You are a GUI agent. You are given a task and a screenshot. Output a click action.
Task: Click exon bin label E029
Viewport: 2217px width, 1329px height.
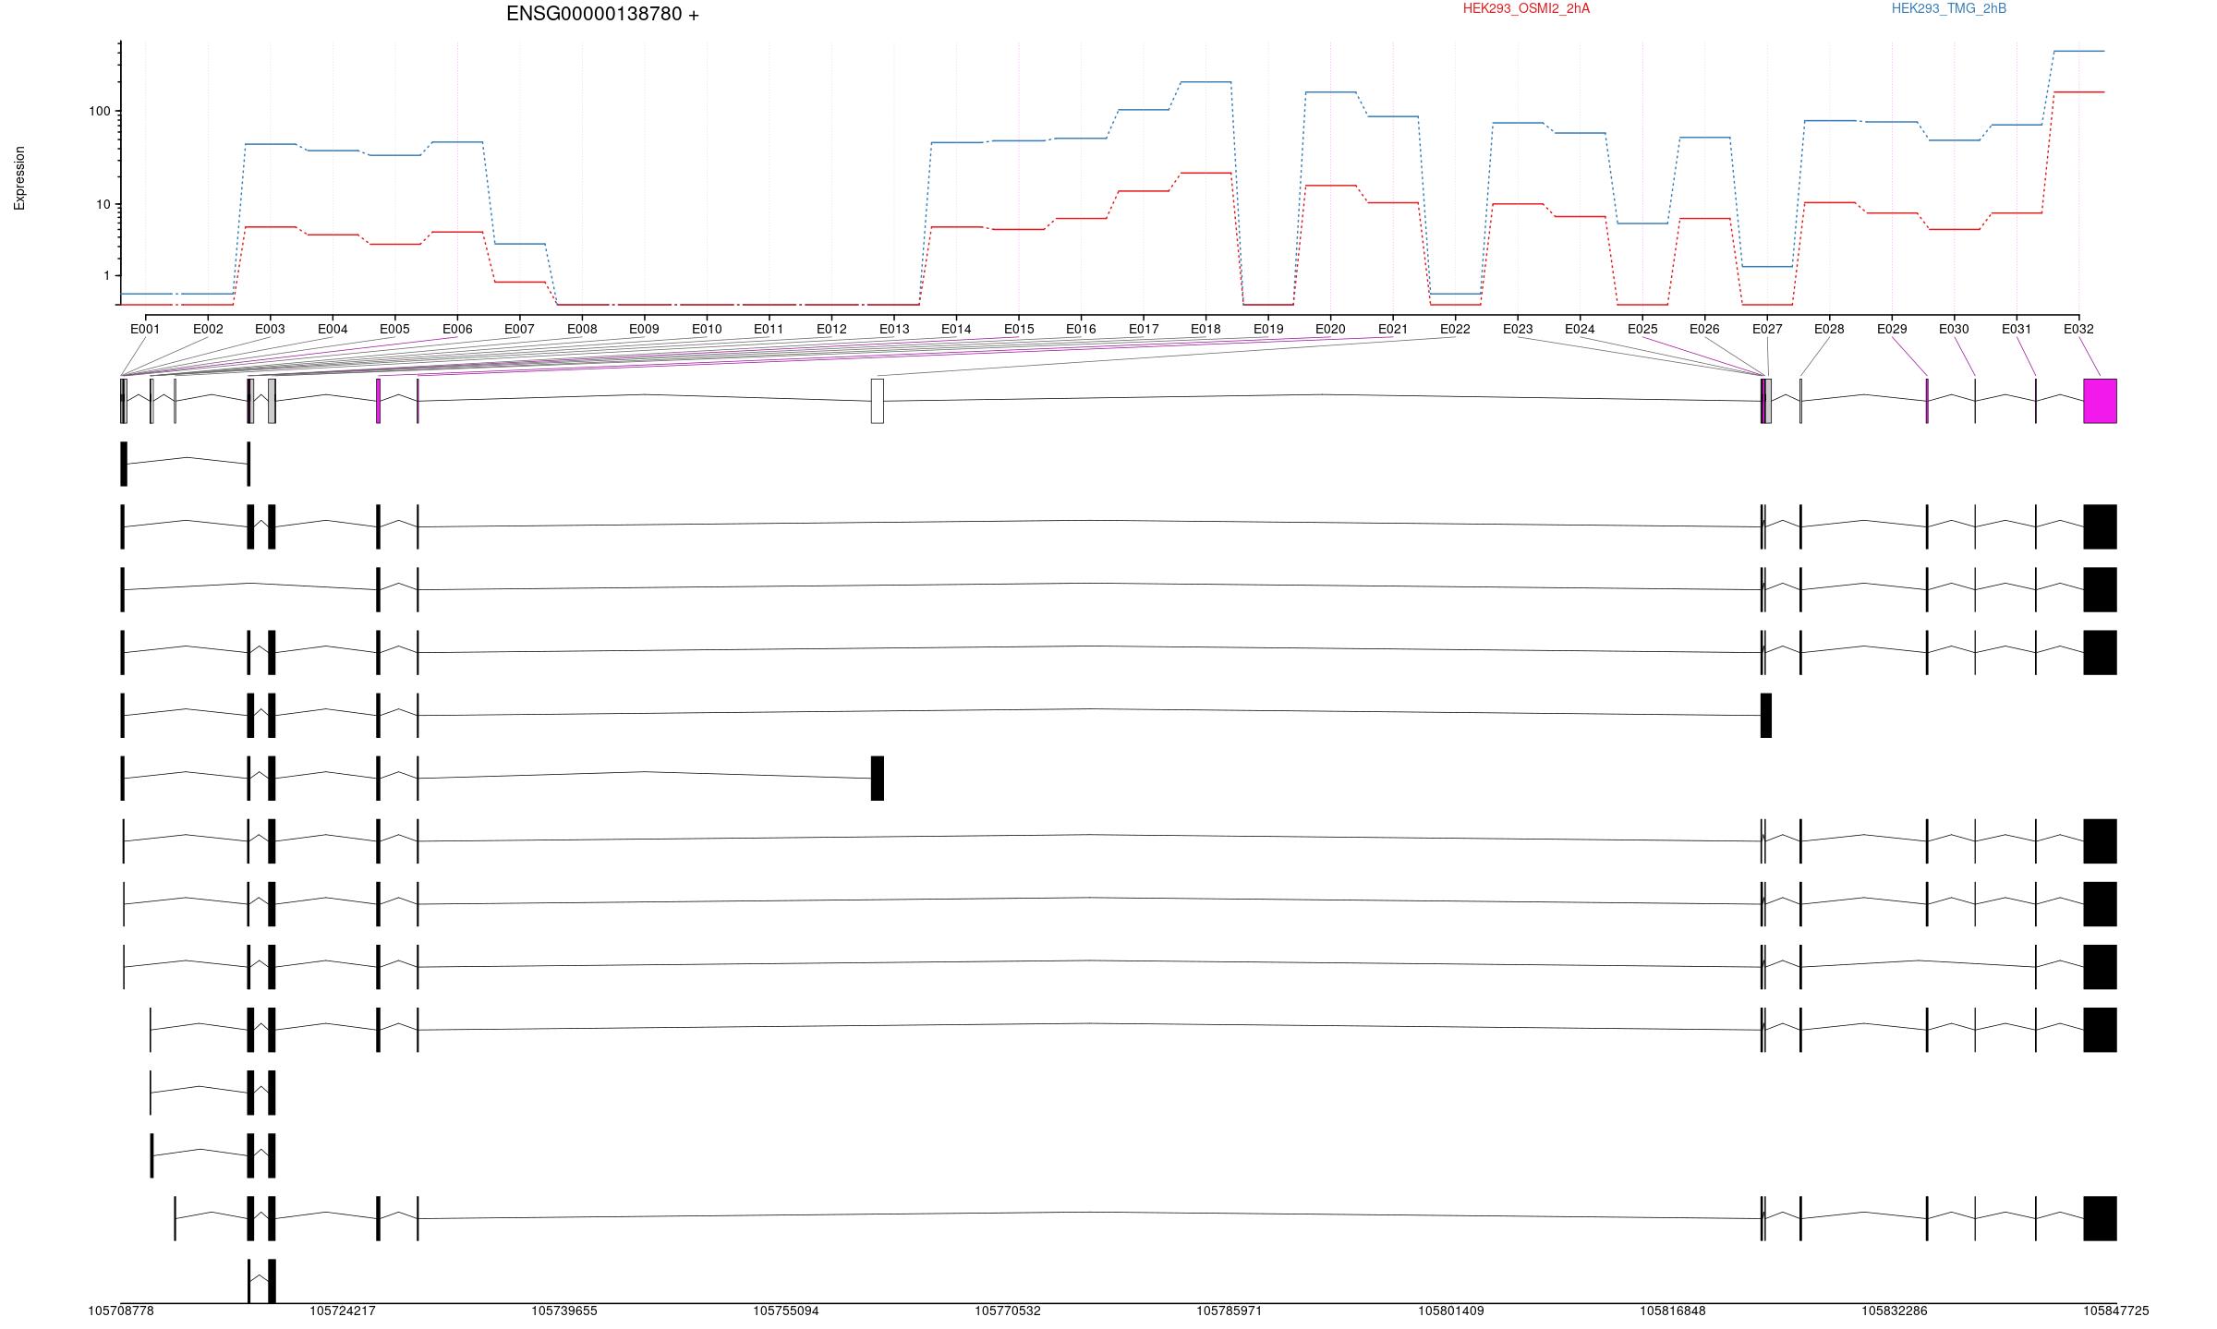pos(1892,329)
